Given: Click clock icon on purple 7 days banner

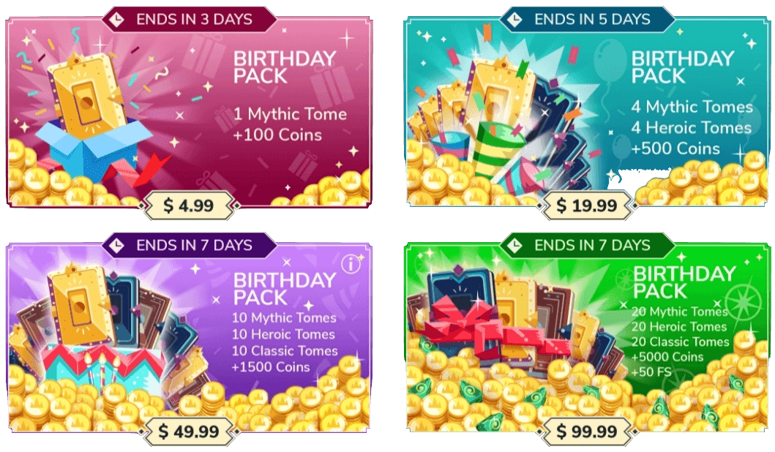Looking at the screenshot, I should coord(116,246).
